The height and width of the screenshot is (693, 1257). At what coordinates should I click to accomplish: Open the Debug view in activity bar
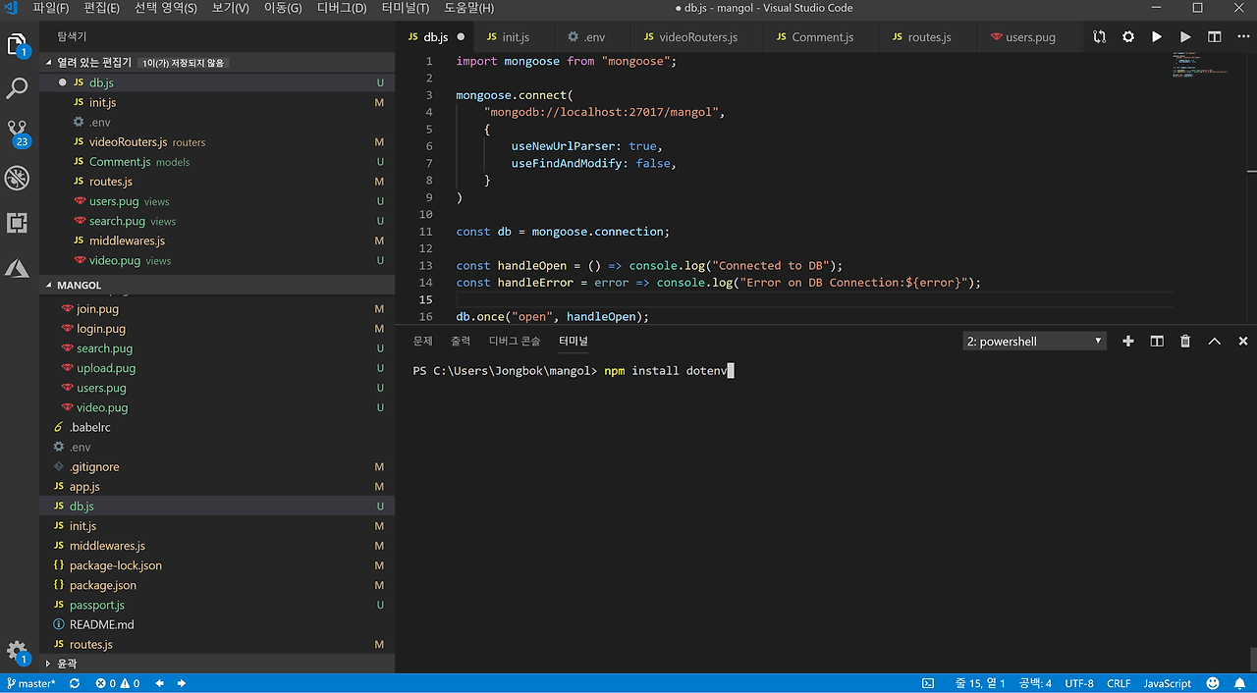pos(18,178)
